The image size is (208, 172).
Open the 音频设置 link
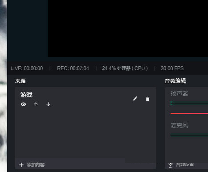point(185,165)
